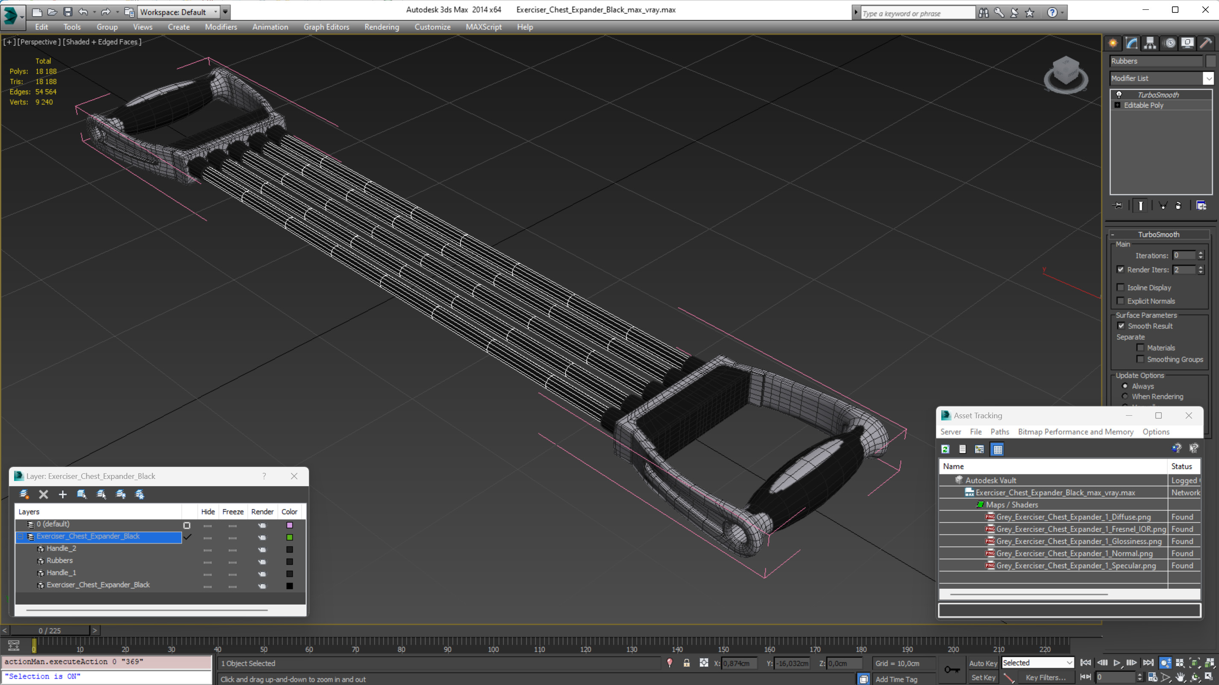Image resolution: width=1219 pixels, height=685 pixels.
Task: Delete highlighted layer with X icon
Action: (44, 495)
